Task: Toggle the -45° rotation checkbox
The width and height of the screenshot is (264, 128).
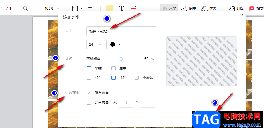Action: pos(113,78)
